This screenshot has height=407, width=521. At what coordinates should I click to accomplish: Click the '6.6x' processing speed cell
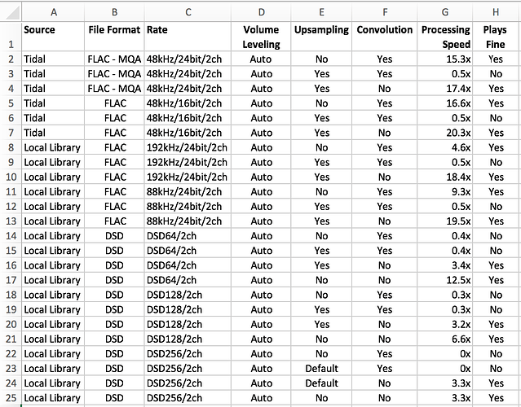point(445,339)
